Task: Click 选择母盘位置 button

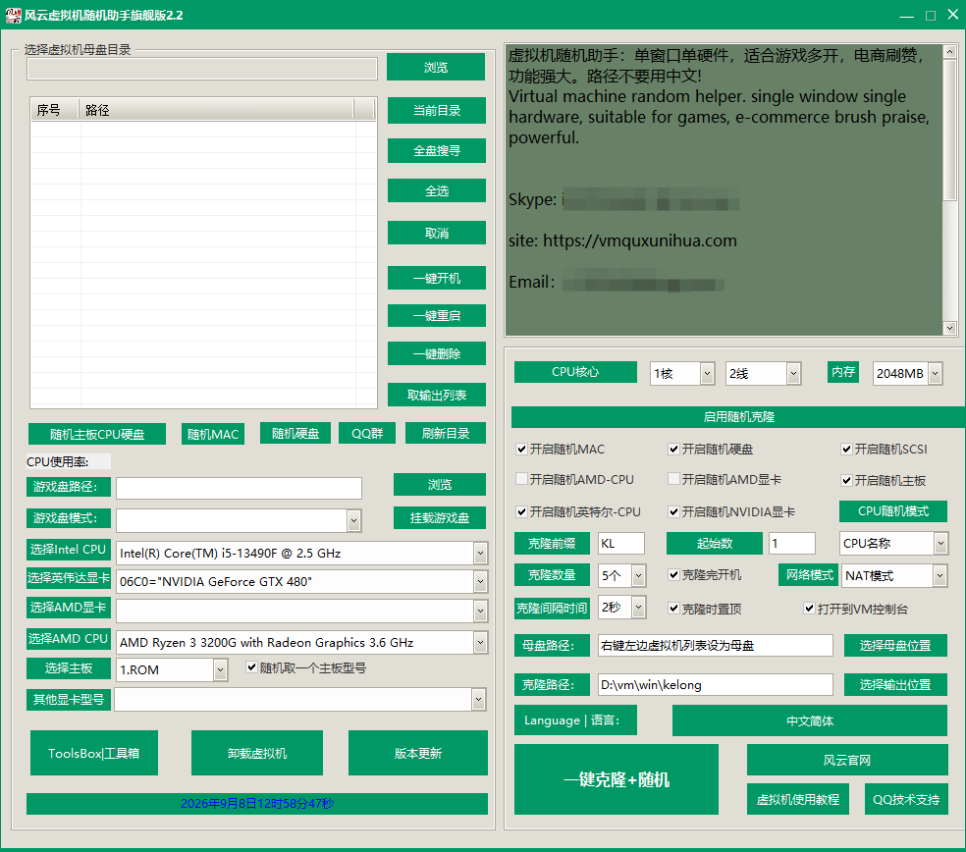Action: click(895, 645)
